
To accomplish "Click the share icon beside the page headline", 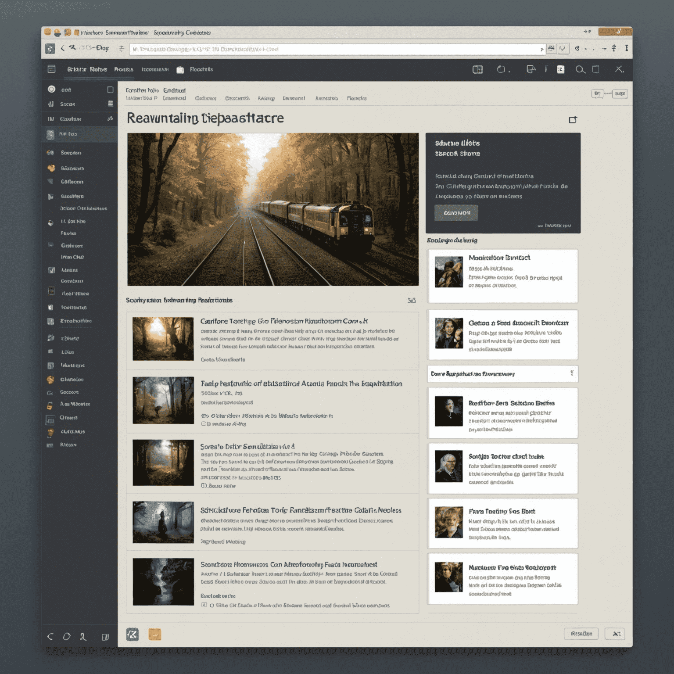I will [573, 120].
